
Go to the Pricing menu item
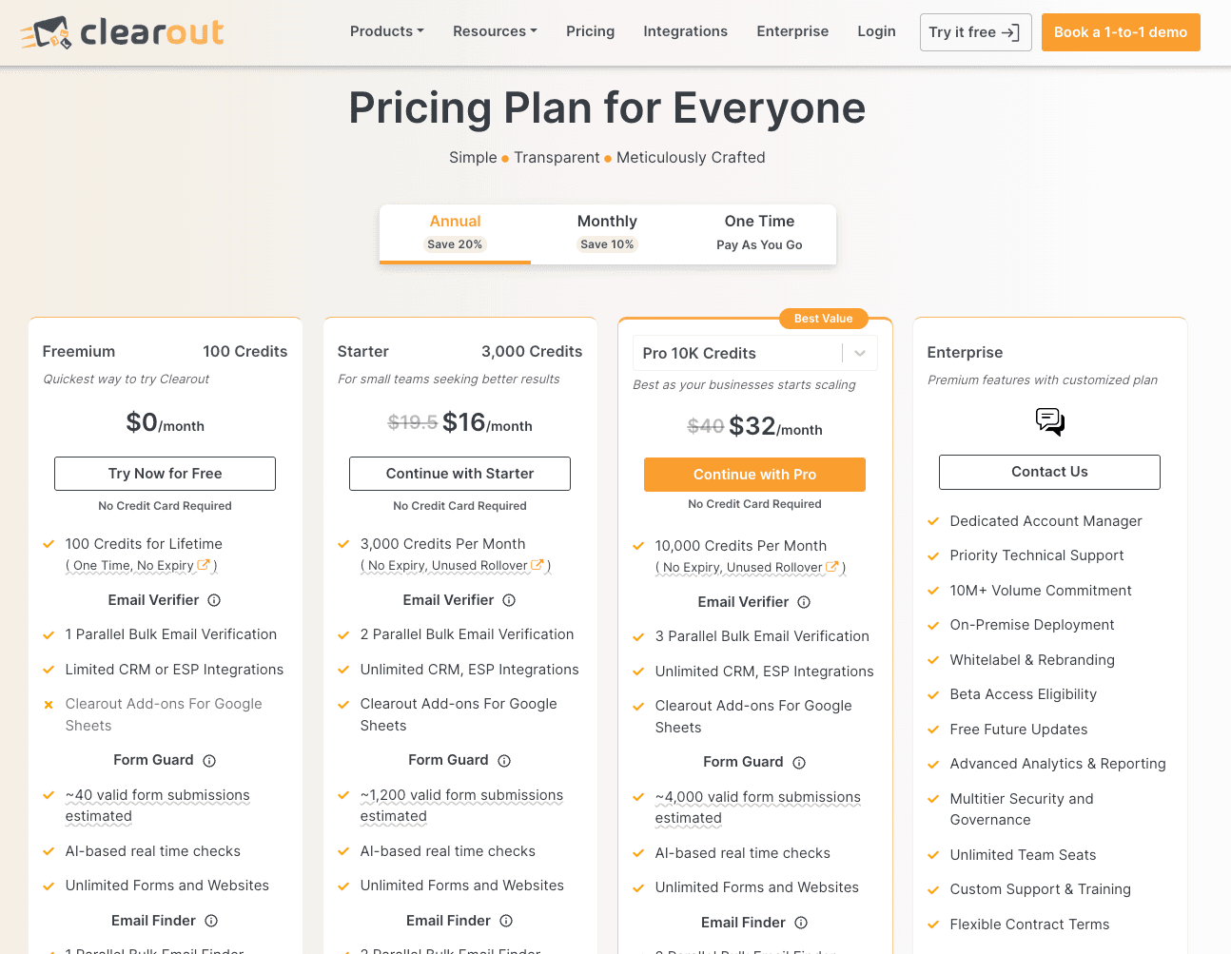(590, 30)
